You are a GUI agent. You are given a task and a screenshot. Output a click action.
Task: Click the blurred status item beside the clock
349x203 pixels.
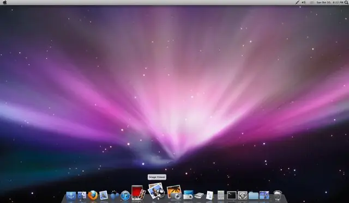(x=312, y=2)
